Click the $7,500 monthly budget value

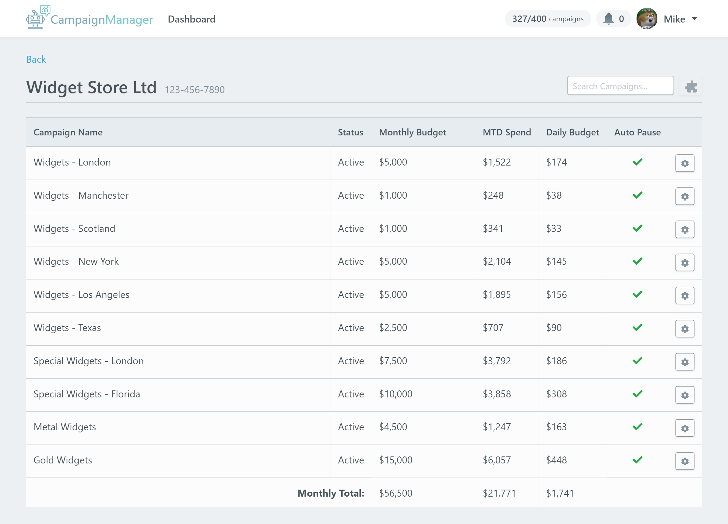[x=393, y=361]
